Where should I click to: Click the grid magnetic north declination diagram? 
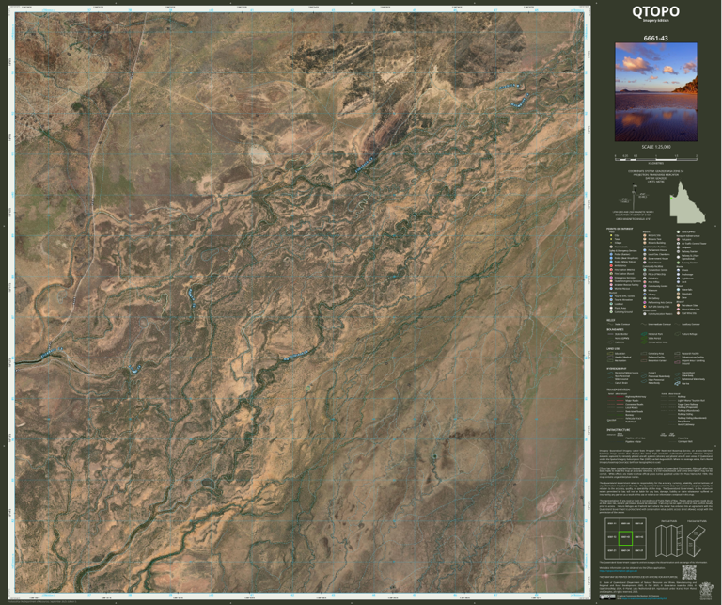(635, 198)
